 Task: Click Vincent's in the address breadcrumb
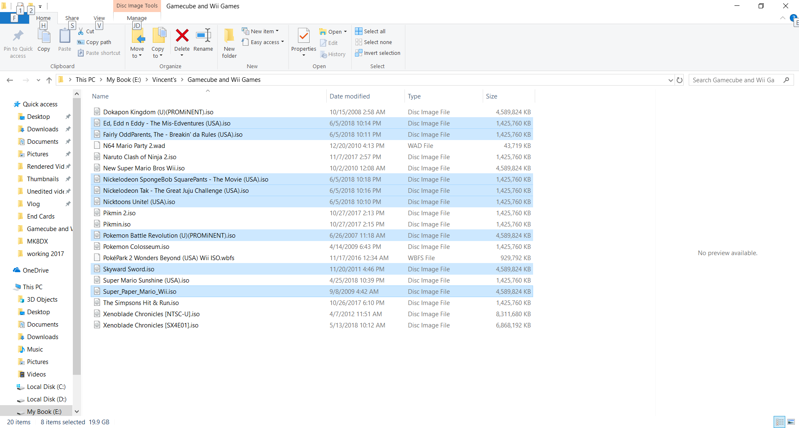pos(164,80)
